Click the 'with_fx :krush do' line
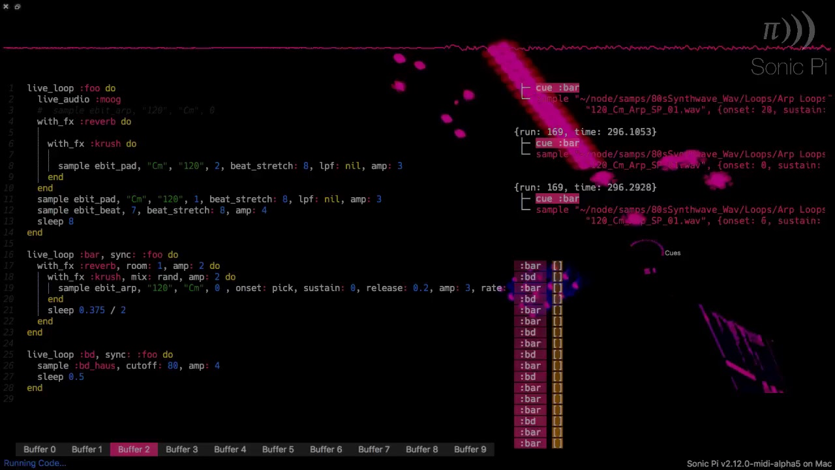Viewport: 835px width, 470px height. coord(92,144)
